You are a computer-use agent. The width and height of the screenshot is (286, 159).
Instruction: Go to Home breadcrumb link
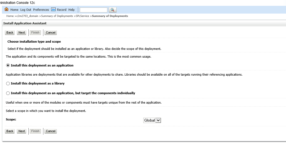pos(10,16)
